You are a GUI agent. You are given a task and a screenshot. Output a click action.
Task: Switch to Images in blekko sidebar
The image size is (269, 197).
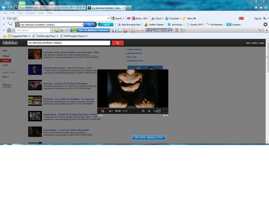pos(6,56)
